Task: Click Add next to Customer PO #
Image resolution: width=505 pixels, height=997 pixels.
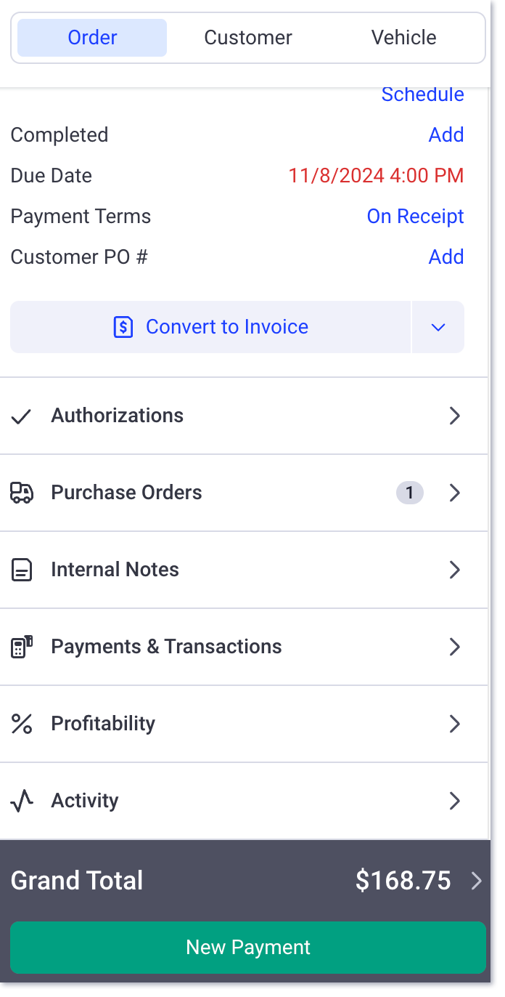Action: coord(446,257)
